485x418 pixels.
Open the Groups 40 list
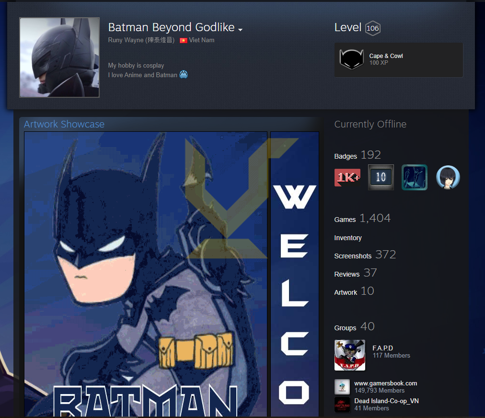pos(354,327)
